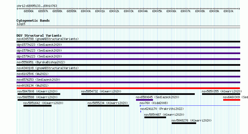Viewport: 248px width, 134px height.
Task: Click the 69001k ruler position
Action: click(100, 11)
